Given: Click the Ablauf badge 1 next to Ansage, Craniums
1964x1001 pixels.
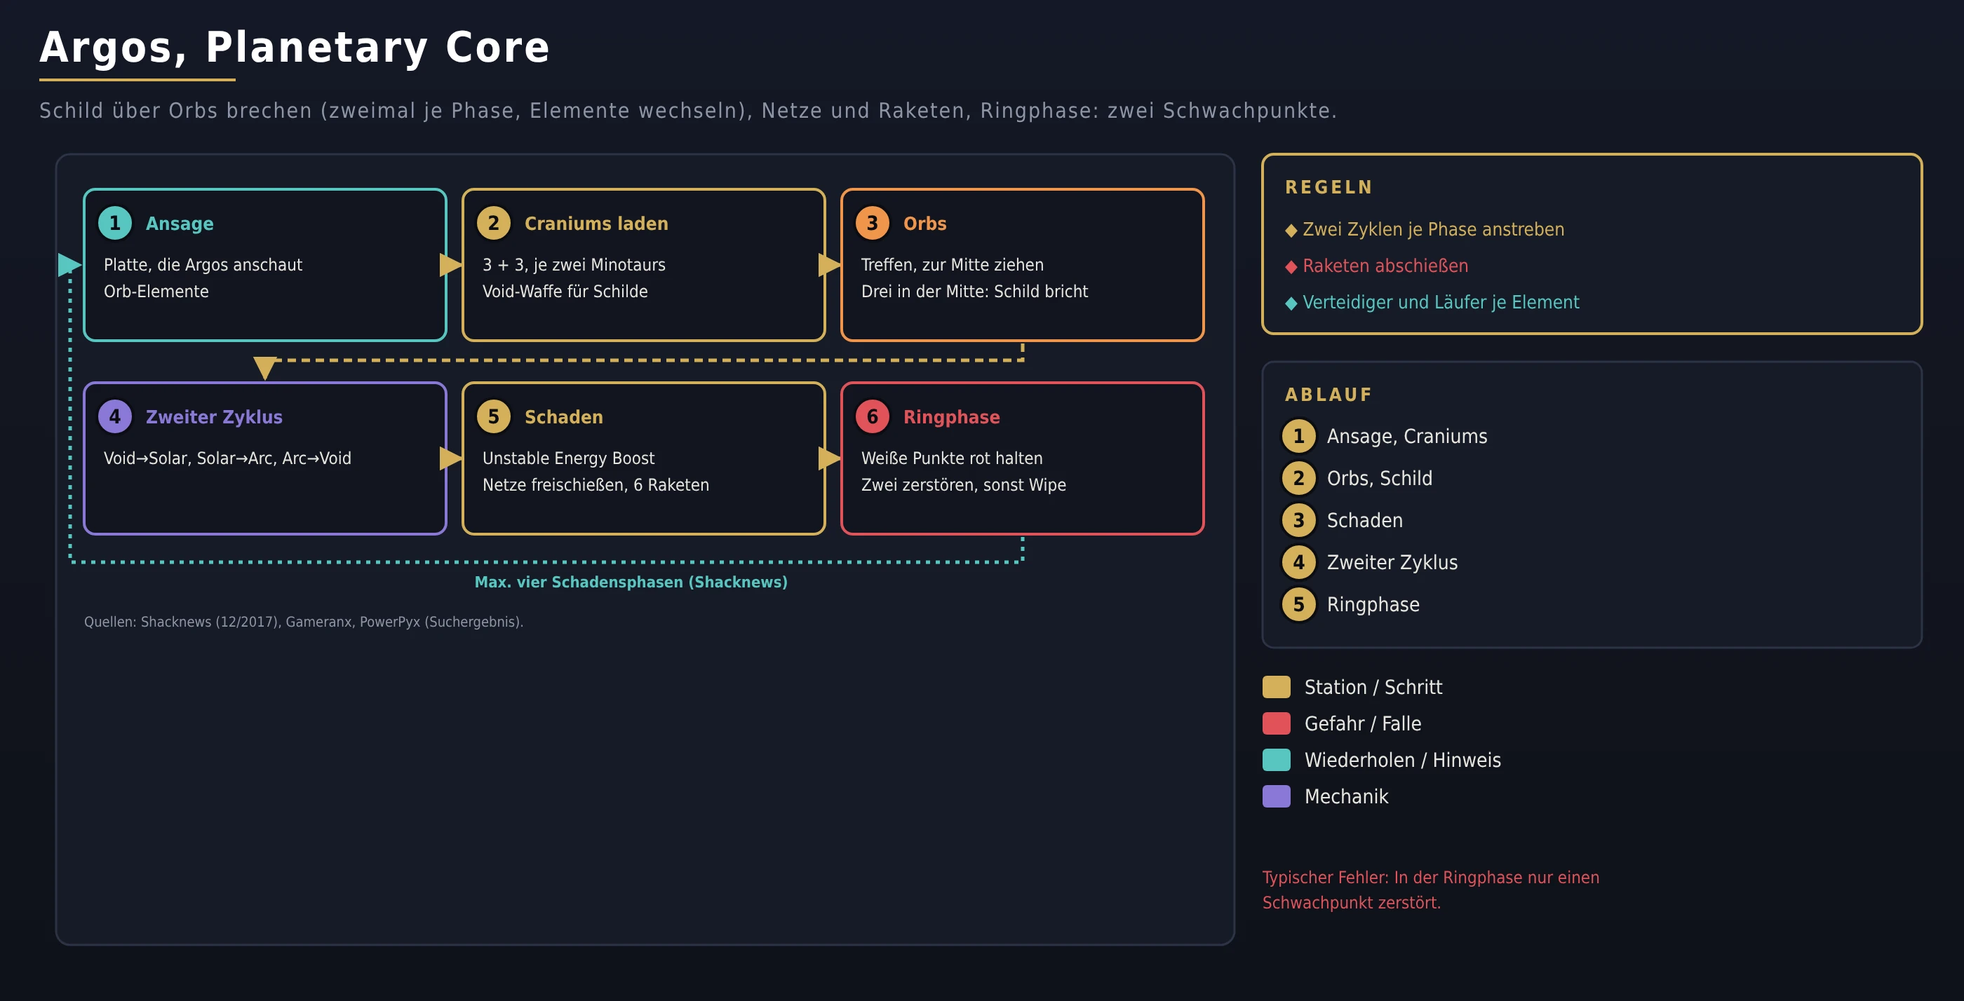Looking at the screenshot, I should (1298, 437).
